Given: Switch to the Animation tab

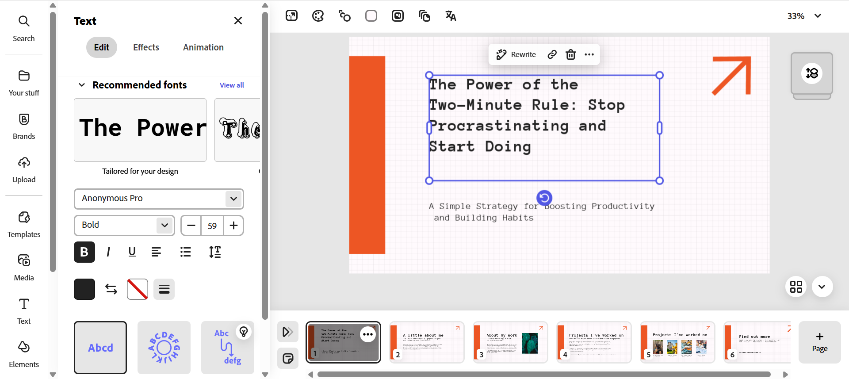Looking at the screenshot, I should [x=203, y=47].
